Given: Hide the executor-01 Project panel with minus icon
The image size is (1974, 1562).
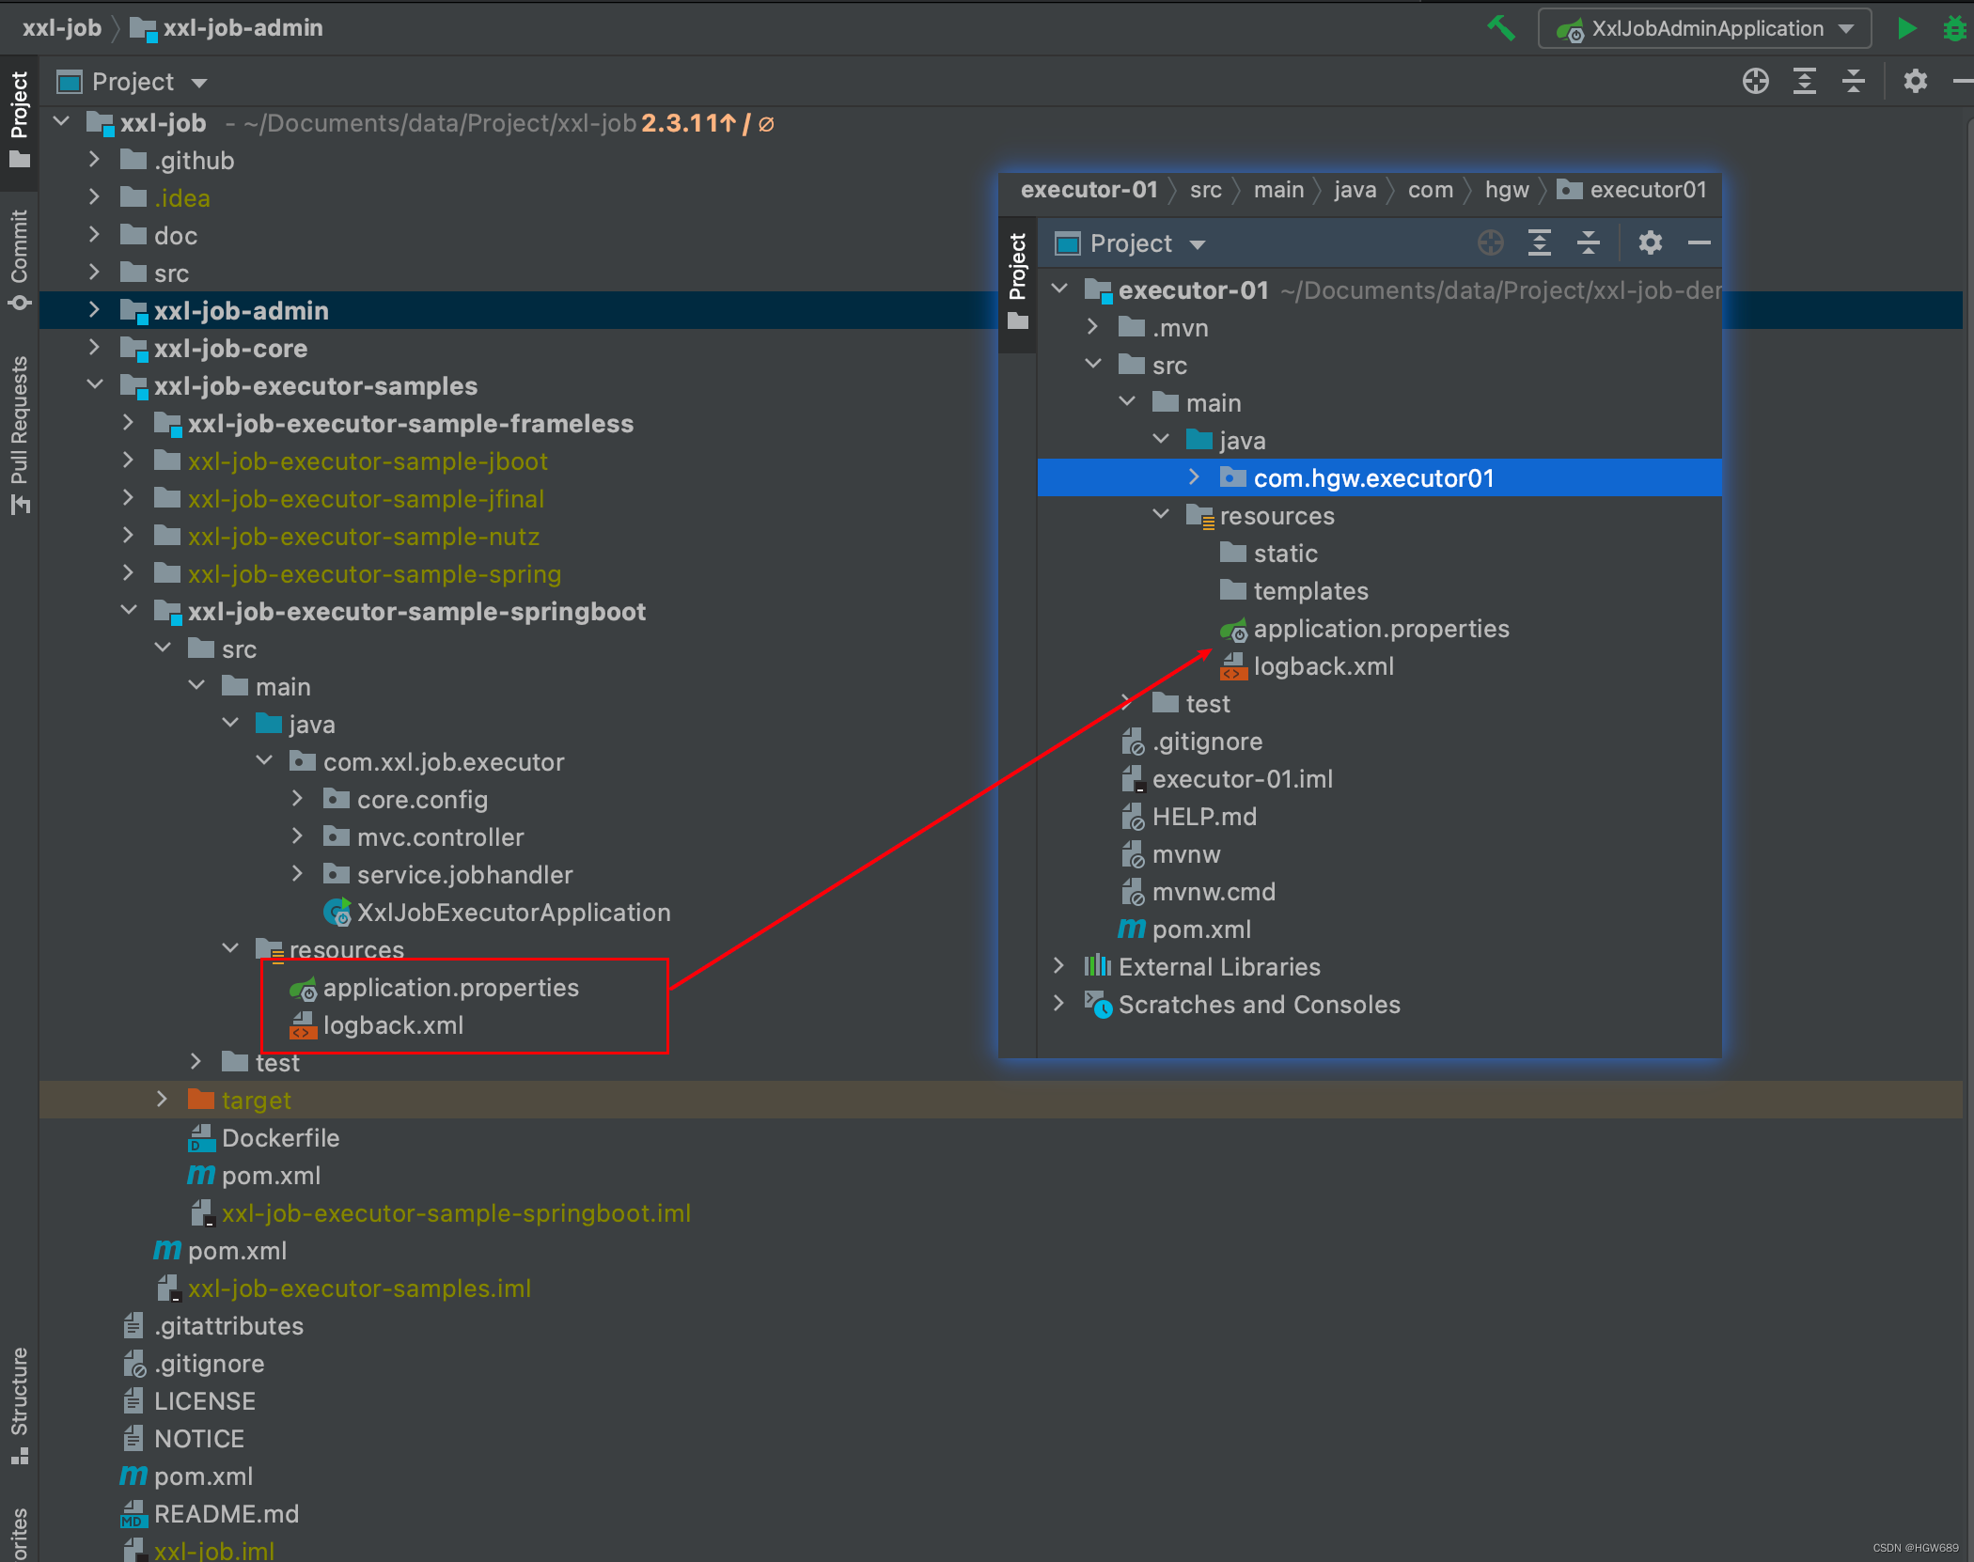Looking at the screenshot, I should [x=1699, y=243].
